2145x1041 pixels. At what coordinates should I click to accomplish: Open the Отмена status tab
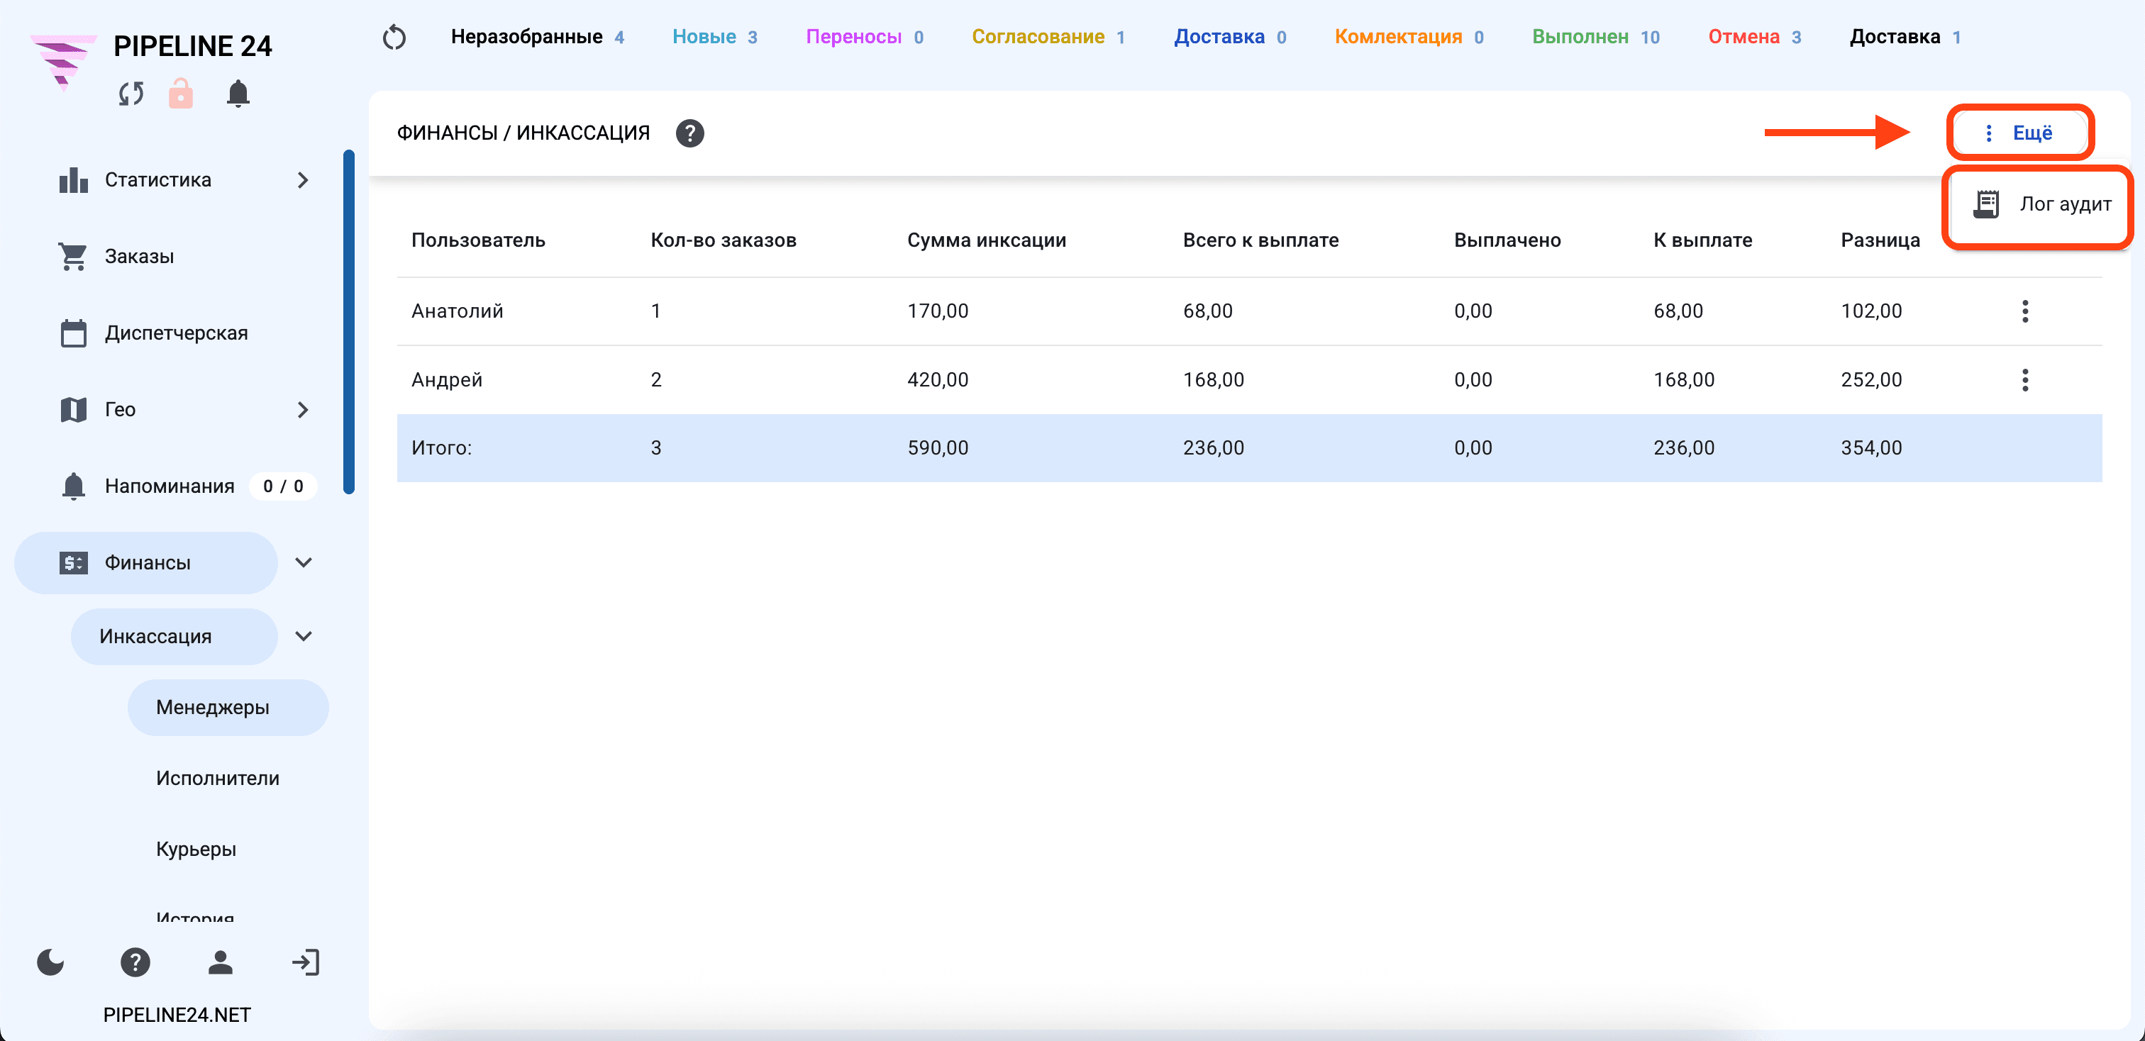point(1754,37)
